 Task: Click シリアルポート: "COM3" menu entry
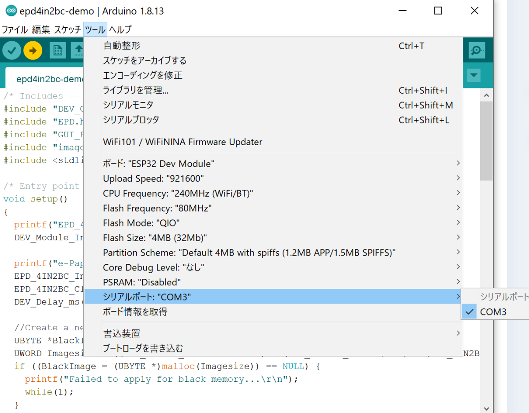[273, 297]
